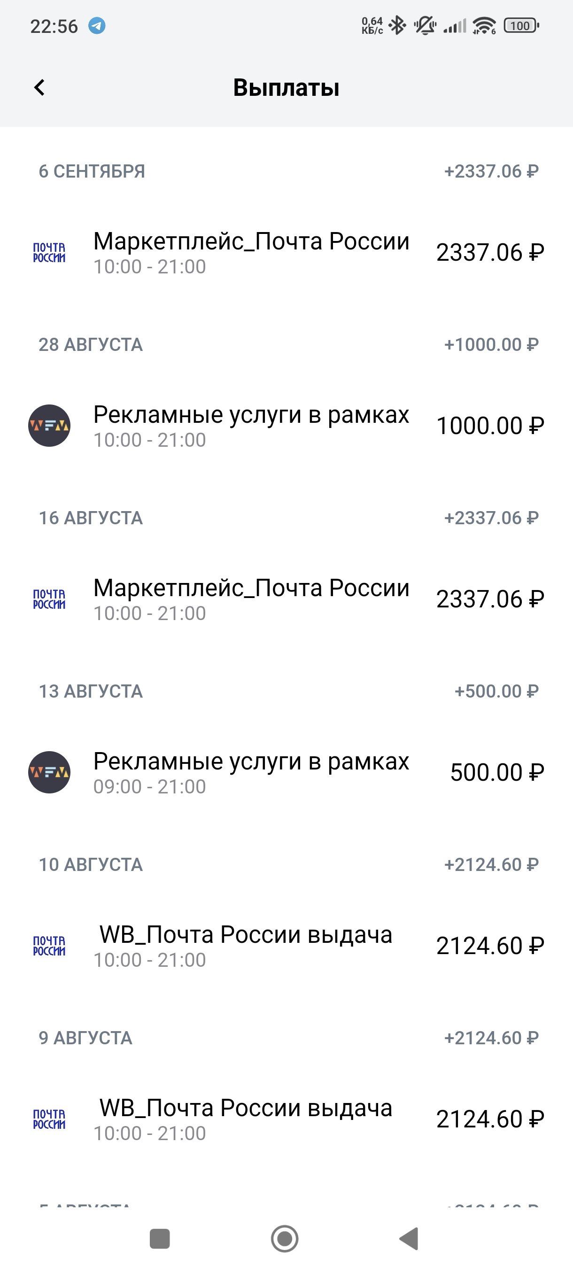Tap Почта России logo on 9 August payout

coord(49,1119)
